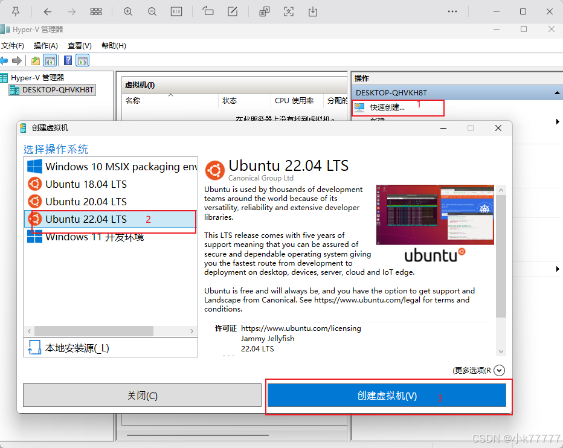The image size is (563, 448).
Task: Open the three-dots more options menu
Action: pyautogui.click(x=452, y=11)
